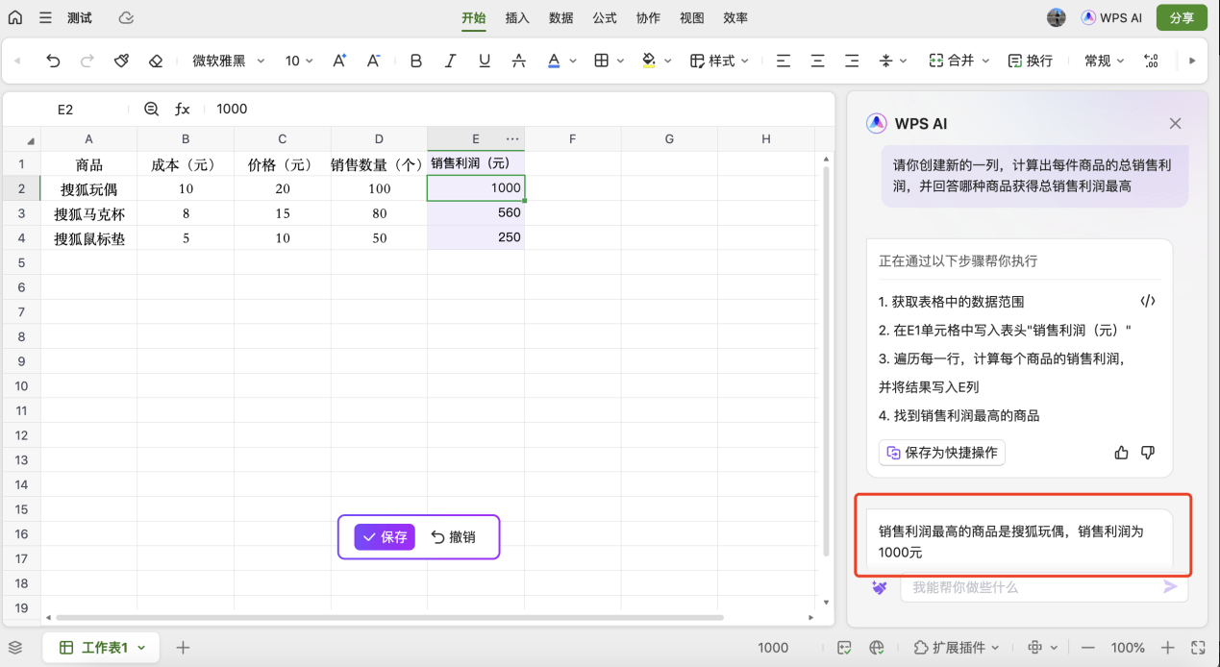Give thumbs up to AI response
Screen dimensions: 1220x667
pyautogui.click(x=1121, y=453)
